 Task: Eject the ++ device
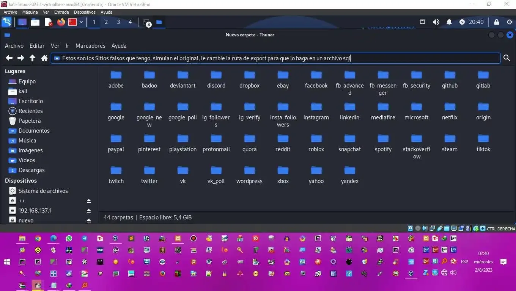click(89, 201)
